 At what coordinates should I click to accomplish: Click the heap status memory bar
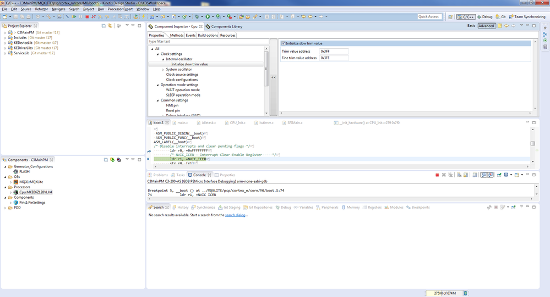pyautogui.click(x=444, y=293)
